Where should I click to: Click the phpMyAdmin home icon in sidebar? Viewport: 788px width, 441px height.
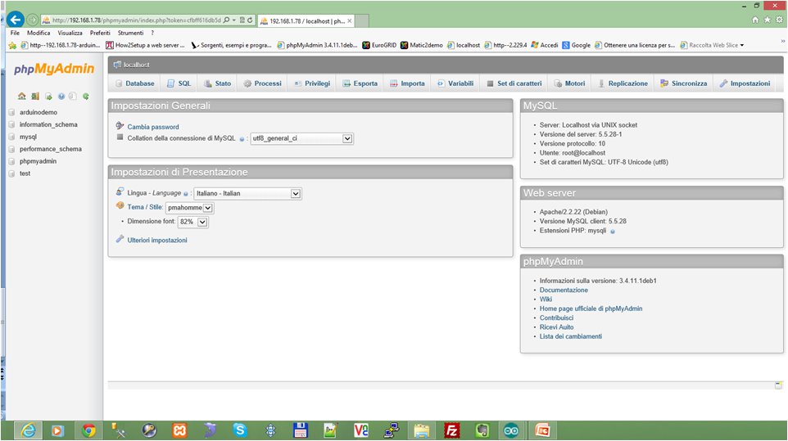click(21, 96)
